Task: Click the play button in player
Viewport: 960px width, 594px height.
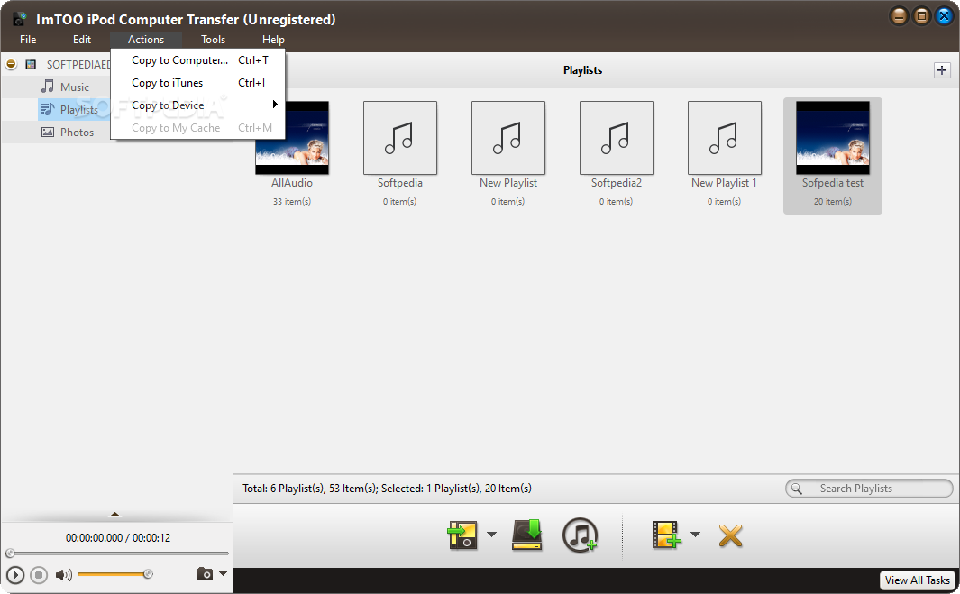Action: point(15,575)
